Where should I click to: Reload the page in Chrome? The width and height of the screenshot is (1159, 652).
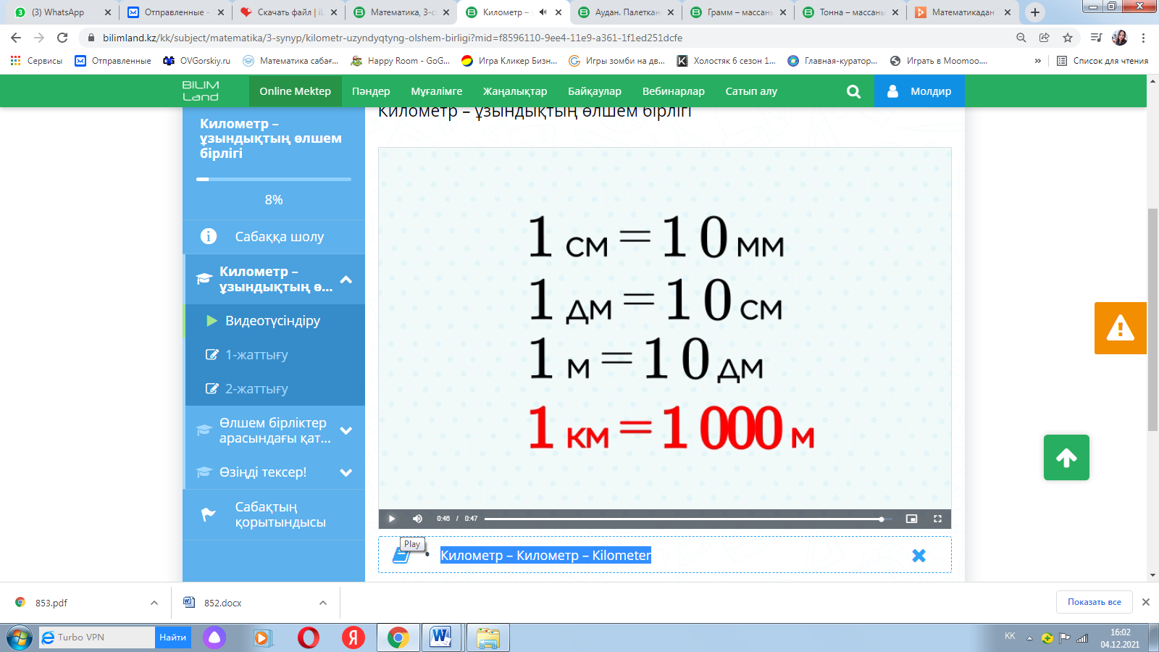pyautogui.click(x=62, y=38)
